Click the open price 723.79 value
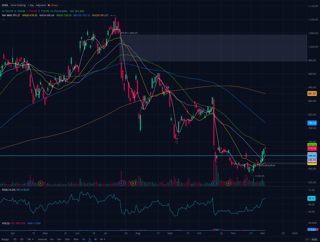This screenshot has width=320, height=242. pos(9,11)
